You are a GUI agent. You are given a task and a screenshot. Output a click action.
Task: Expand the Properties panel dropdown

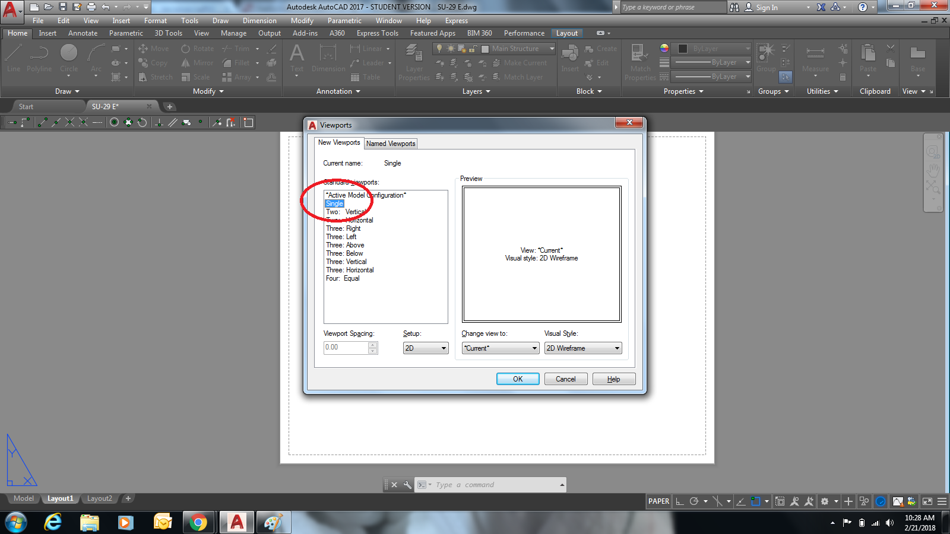[683, 91]
